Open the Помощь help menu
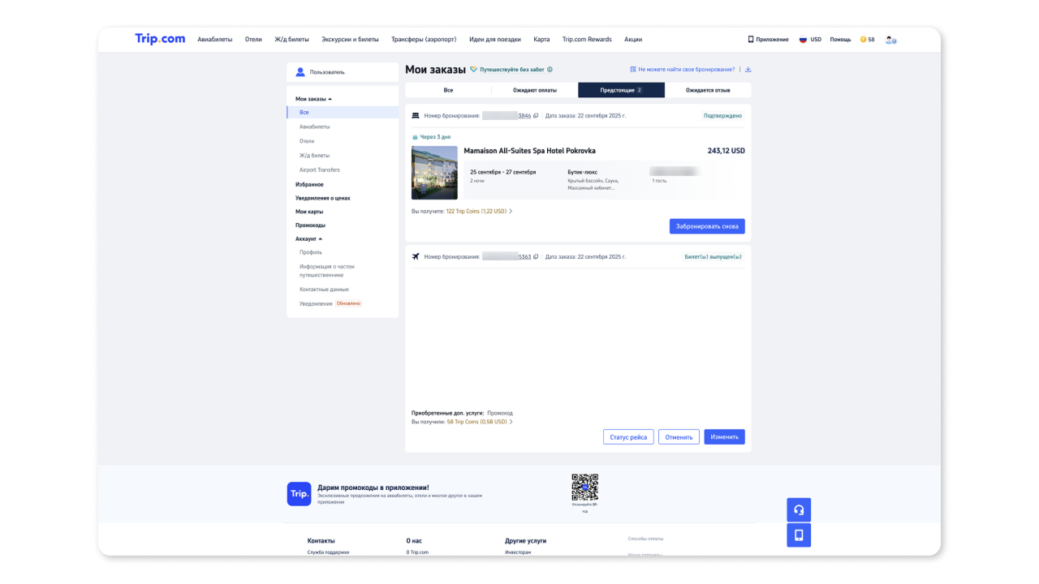The image size is (1039, 584). tap(840, 39)
